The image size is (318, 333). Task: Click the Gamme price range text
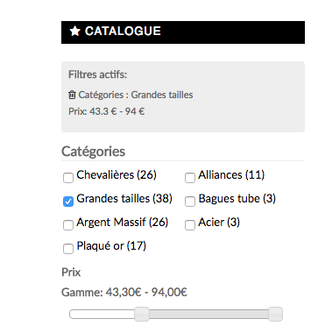(124, 292)
